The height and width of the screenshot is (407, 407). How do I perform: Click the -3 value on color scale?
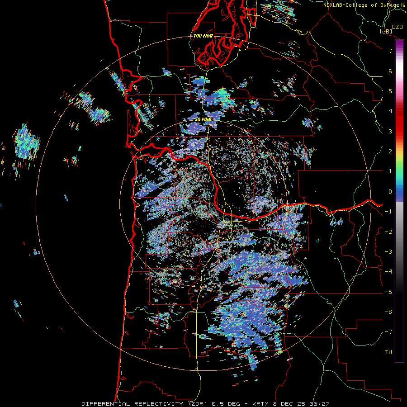388,252
